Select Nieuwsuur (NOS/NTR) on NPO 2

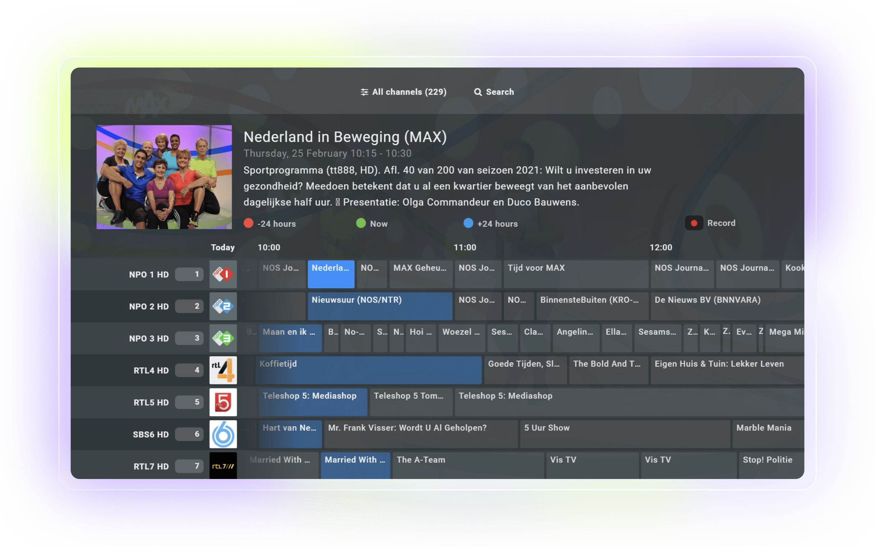pyautogui.click(x=380, y=306)
